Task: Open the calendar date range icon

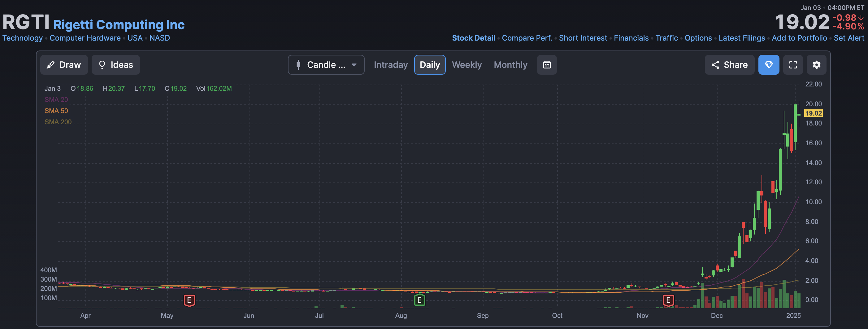Action: 547,65
